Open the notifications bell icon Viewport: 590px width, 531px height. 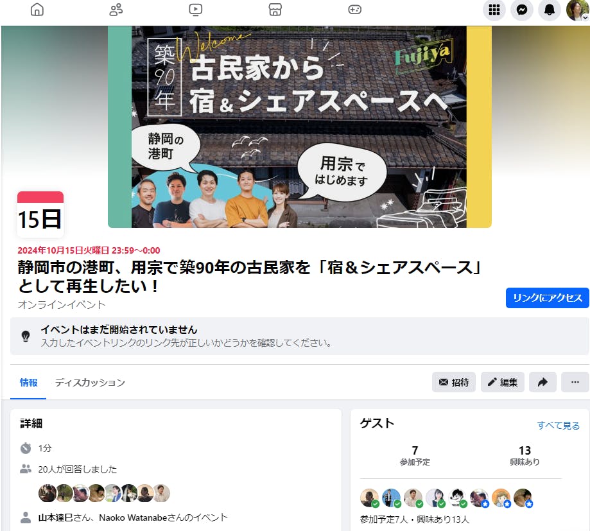pyautogui.click(x=550, y=10)
